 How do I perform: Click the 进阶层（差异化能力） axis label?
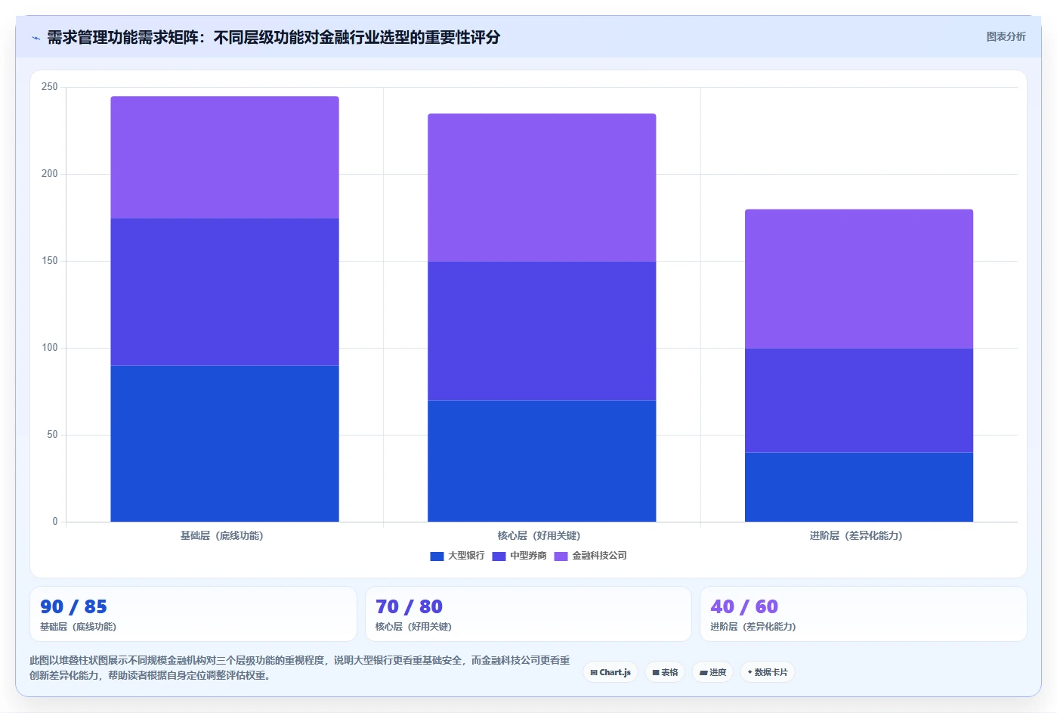coord(857,535)
